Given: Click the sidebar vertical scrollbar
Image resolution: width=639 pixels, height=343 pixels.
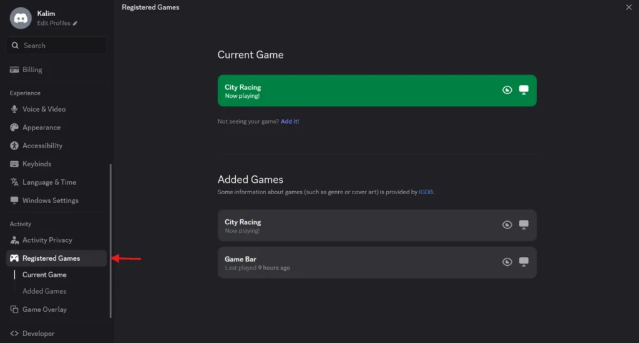Looking at the screenshot, I should (x=110, y=240).
